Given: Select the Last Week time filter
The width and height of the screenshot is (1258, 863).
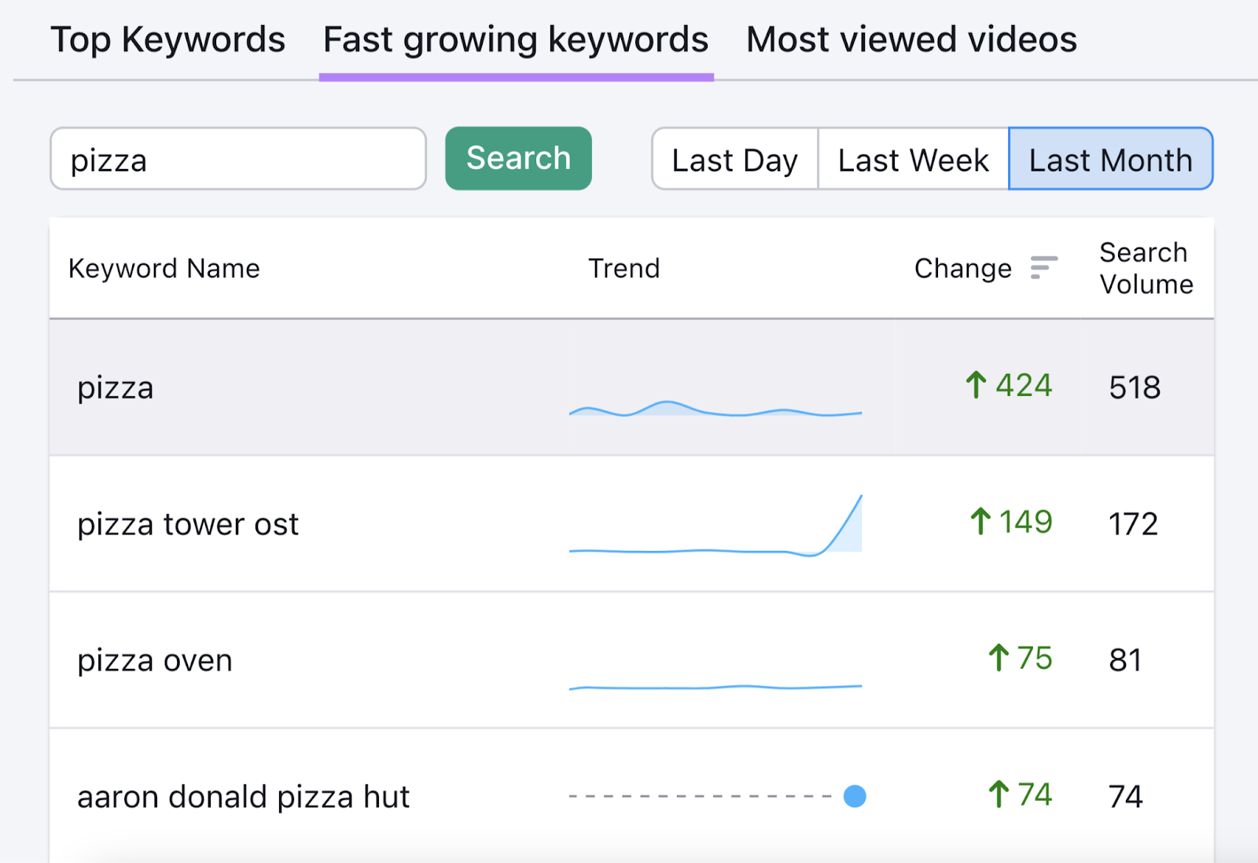Looking at the screenshot, I should (x=913, y=159).
